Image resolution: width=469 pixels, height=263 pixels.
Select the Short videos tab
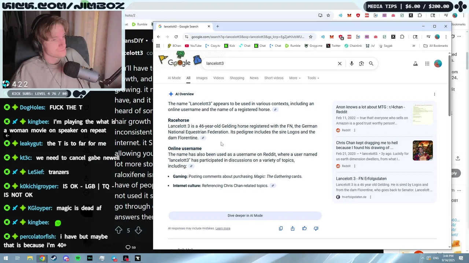pyautogui.click(x=274, y=78)
